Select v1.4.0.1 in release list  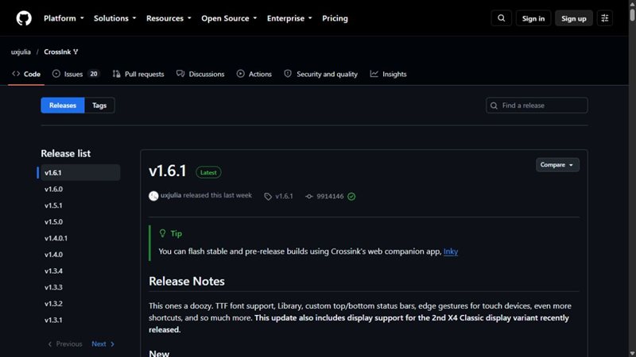coord(80,238)
